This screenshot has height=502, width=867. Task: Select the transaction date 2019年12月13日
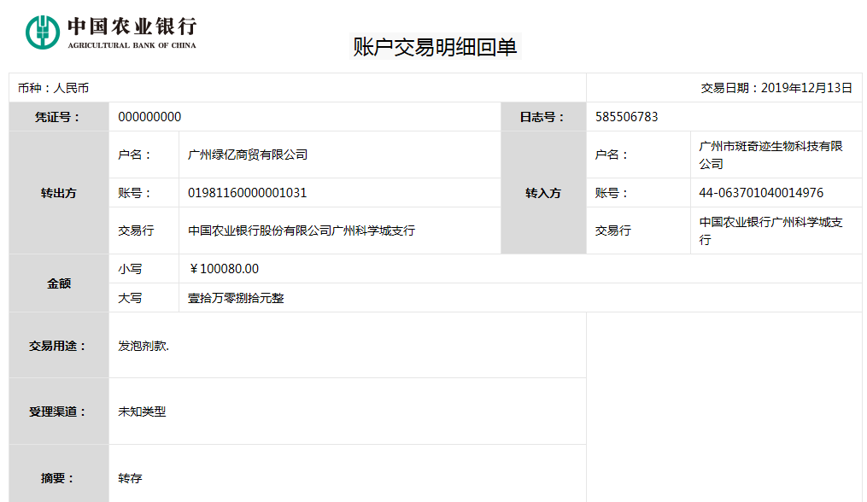806,88
